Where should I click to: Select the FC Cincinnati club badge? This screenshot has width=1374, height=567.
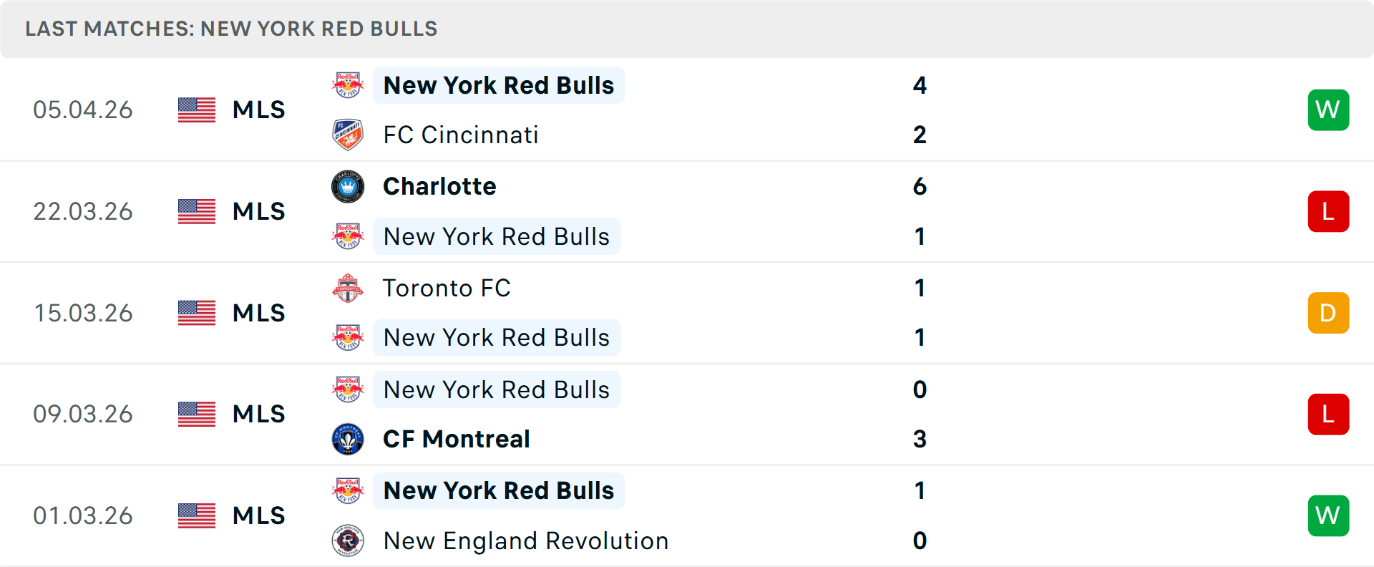348,135
